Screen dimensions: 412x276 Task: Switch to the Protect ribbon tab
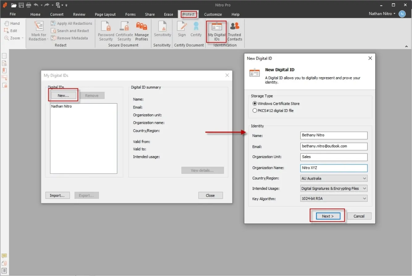[x=188, y=14]
